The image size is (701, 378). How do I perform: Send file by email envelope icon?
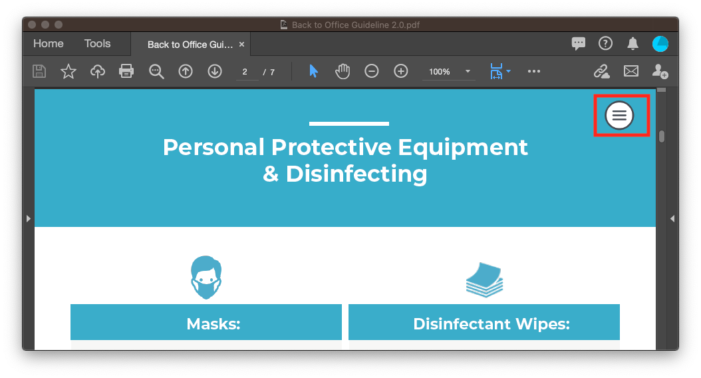point(631,72)
